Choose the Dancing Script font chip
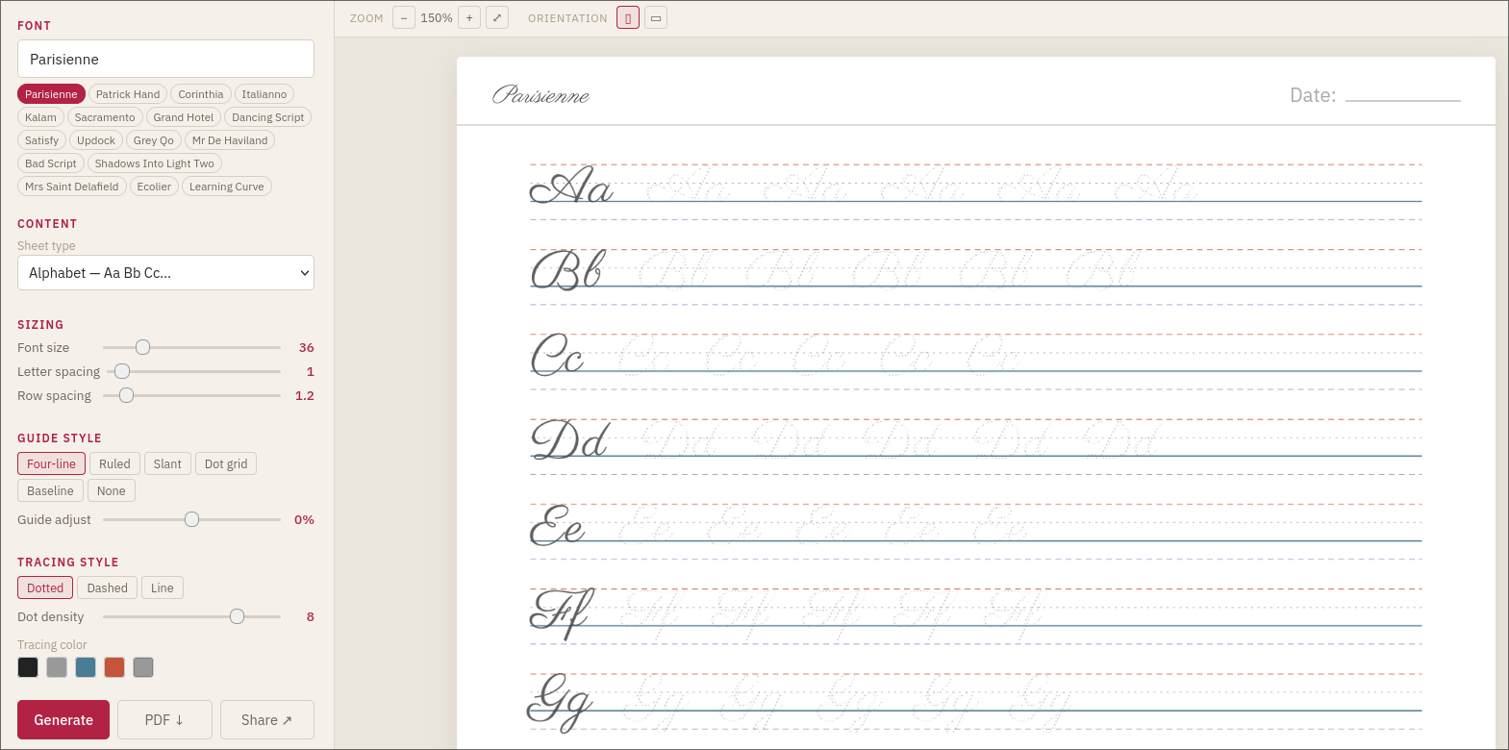1509x750 pixels. tap(267, 117)
